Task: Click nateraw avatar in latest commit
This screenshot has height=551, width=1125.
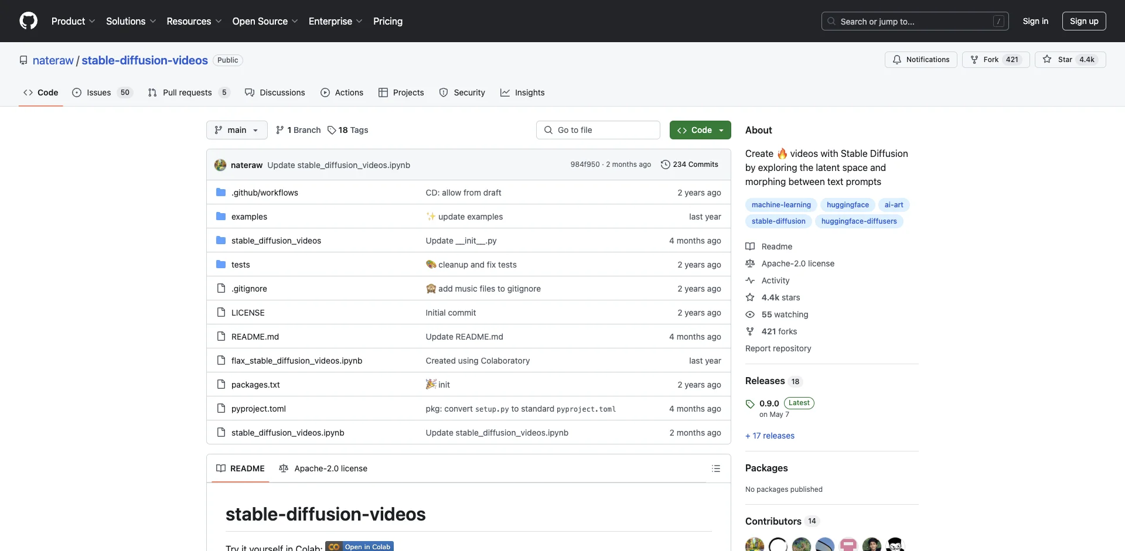Action: (x=220, y=165)
